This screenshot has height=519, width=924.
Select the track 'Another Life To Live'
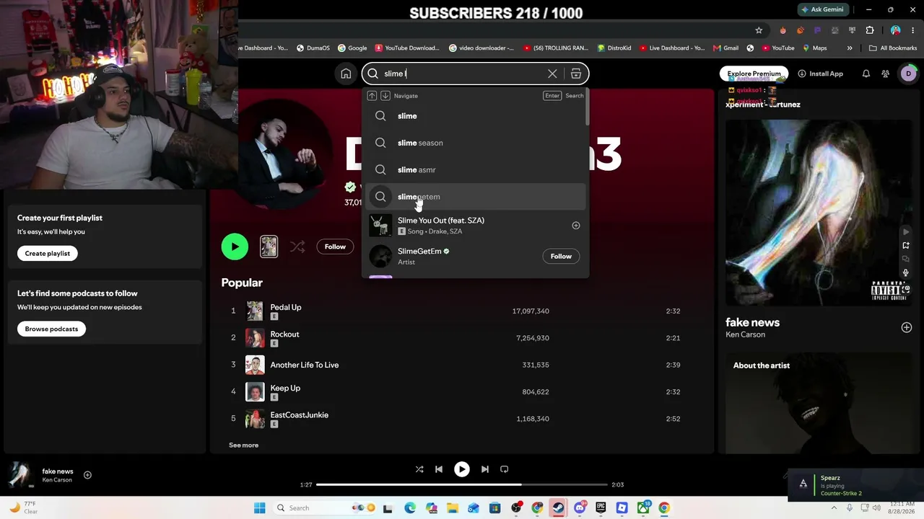click(x=305, y=365)
